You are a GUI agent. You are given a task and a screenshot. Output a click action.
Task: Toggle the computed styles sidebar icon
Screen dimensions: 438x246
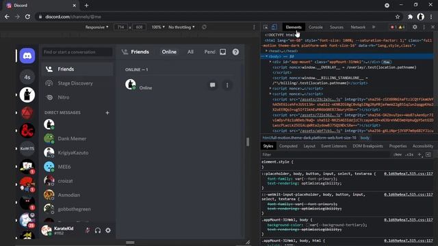click(428, 154)
